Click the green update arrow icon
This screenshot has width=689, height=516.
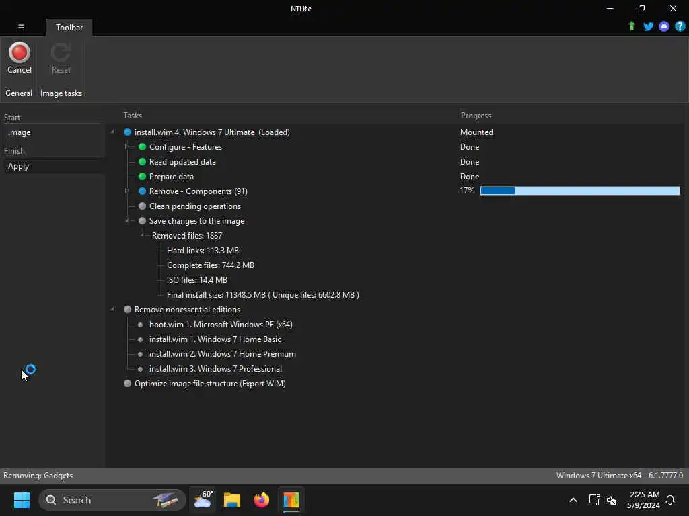coord(631,26)
